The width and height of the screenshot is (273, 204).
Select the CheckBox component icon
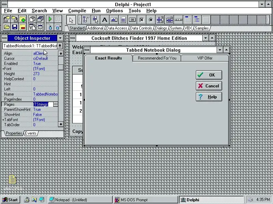(x=142, y=20)
